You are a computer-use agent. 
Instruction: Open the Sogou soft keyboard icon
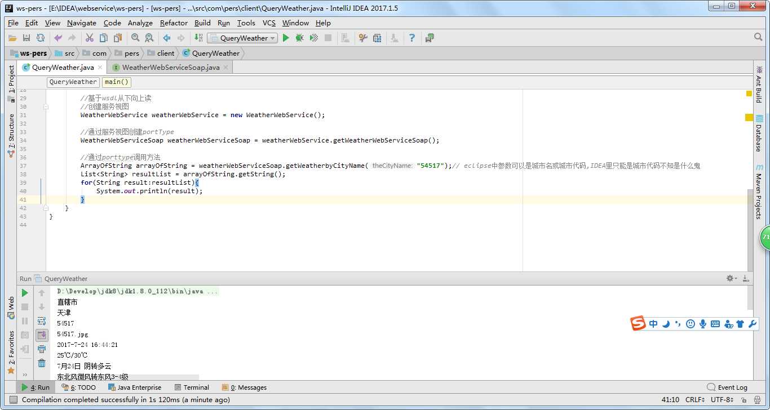point(715,324)
